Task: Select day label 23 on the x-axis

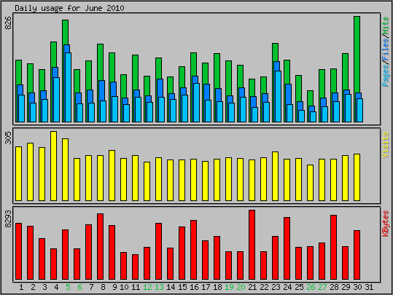Action: coord(276,287)
